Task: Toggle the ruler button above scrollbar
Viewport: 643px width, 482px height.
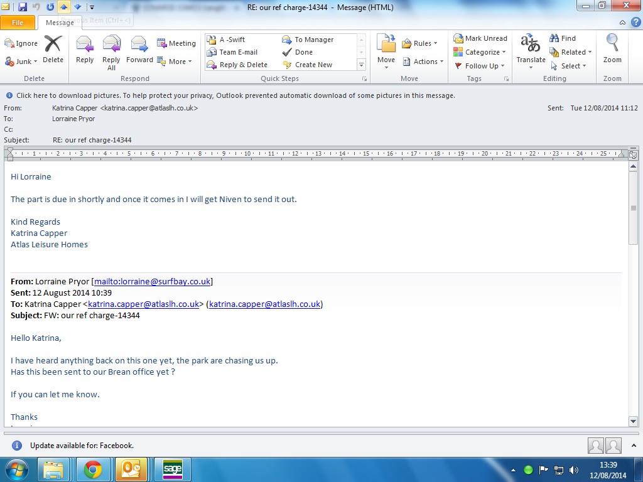Action: 633,154
